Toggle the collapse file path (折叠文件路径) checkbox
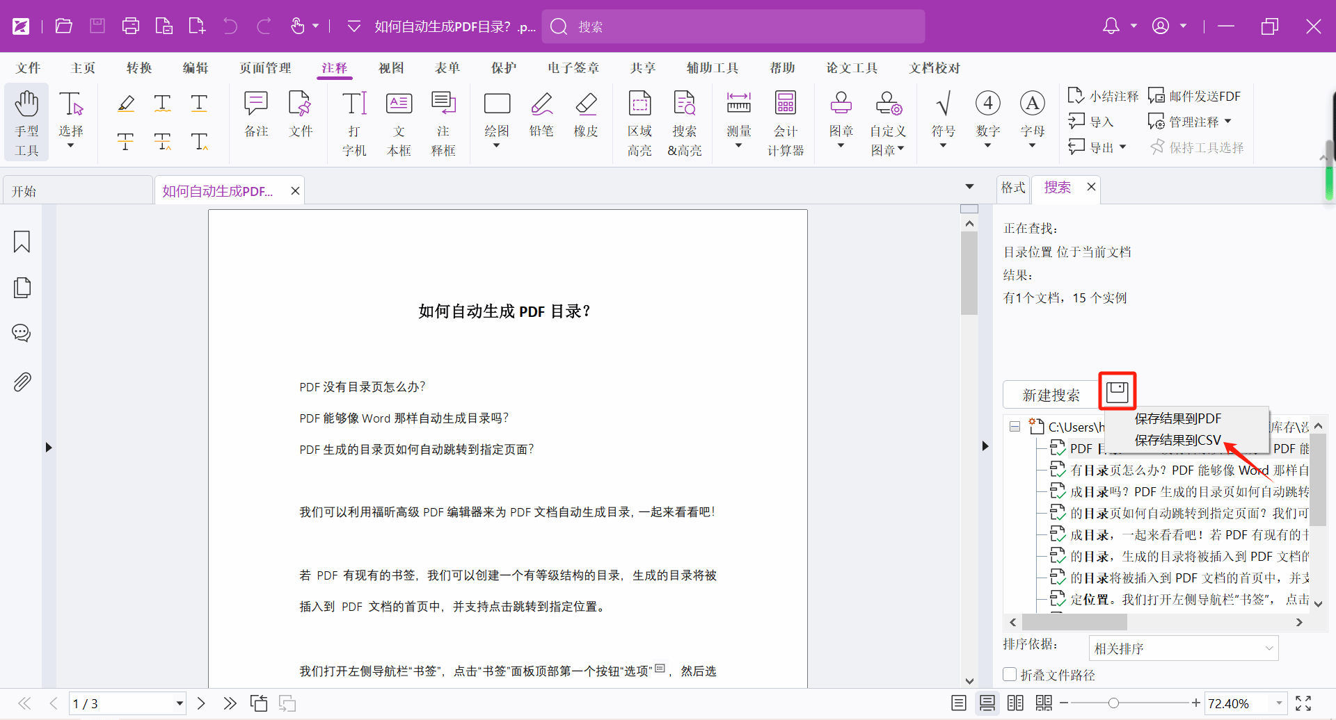The width and height of the screenshot is (1336, 720). (x=1010, y=674)
